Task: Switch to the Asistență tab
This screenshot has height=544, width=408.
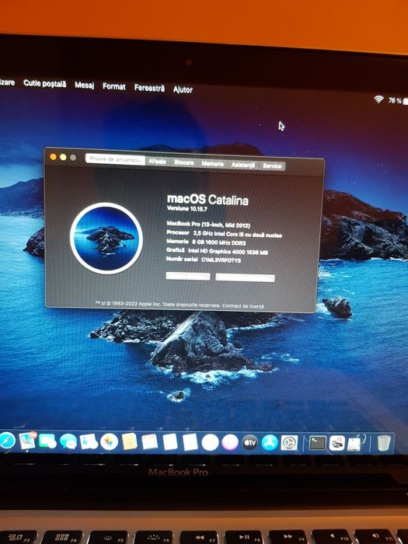Action: pyautogui.click(x=242, y=165)
